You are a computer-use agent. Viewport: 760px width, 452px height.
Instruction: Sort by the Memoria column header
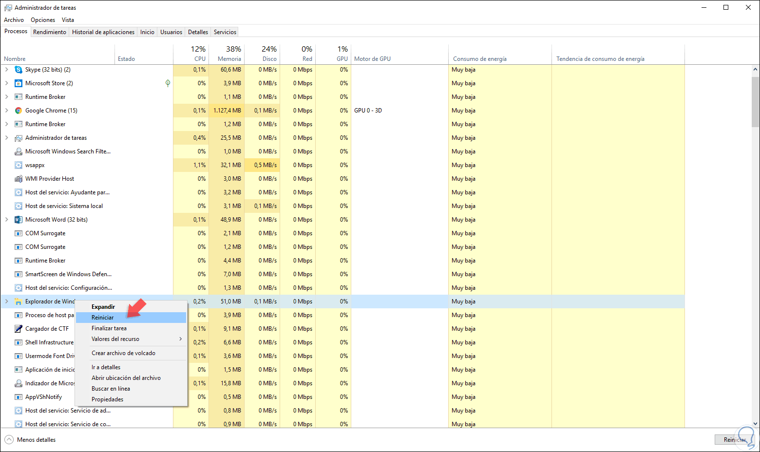pos(227,54)
